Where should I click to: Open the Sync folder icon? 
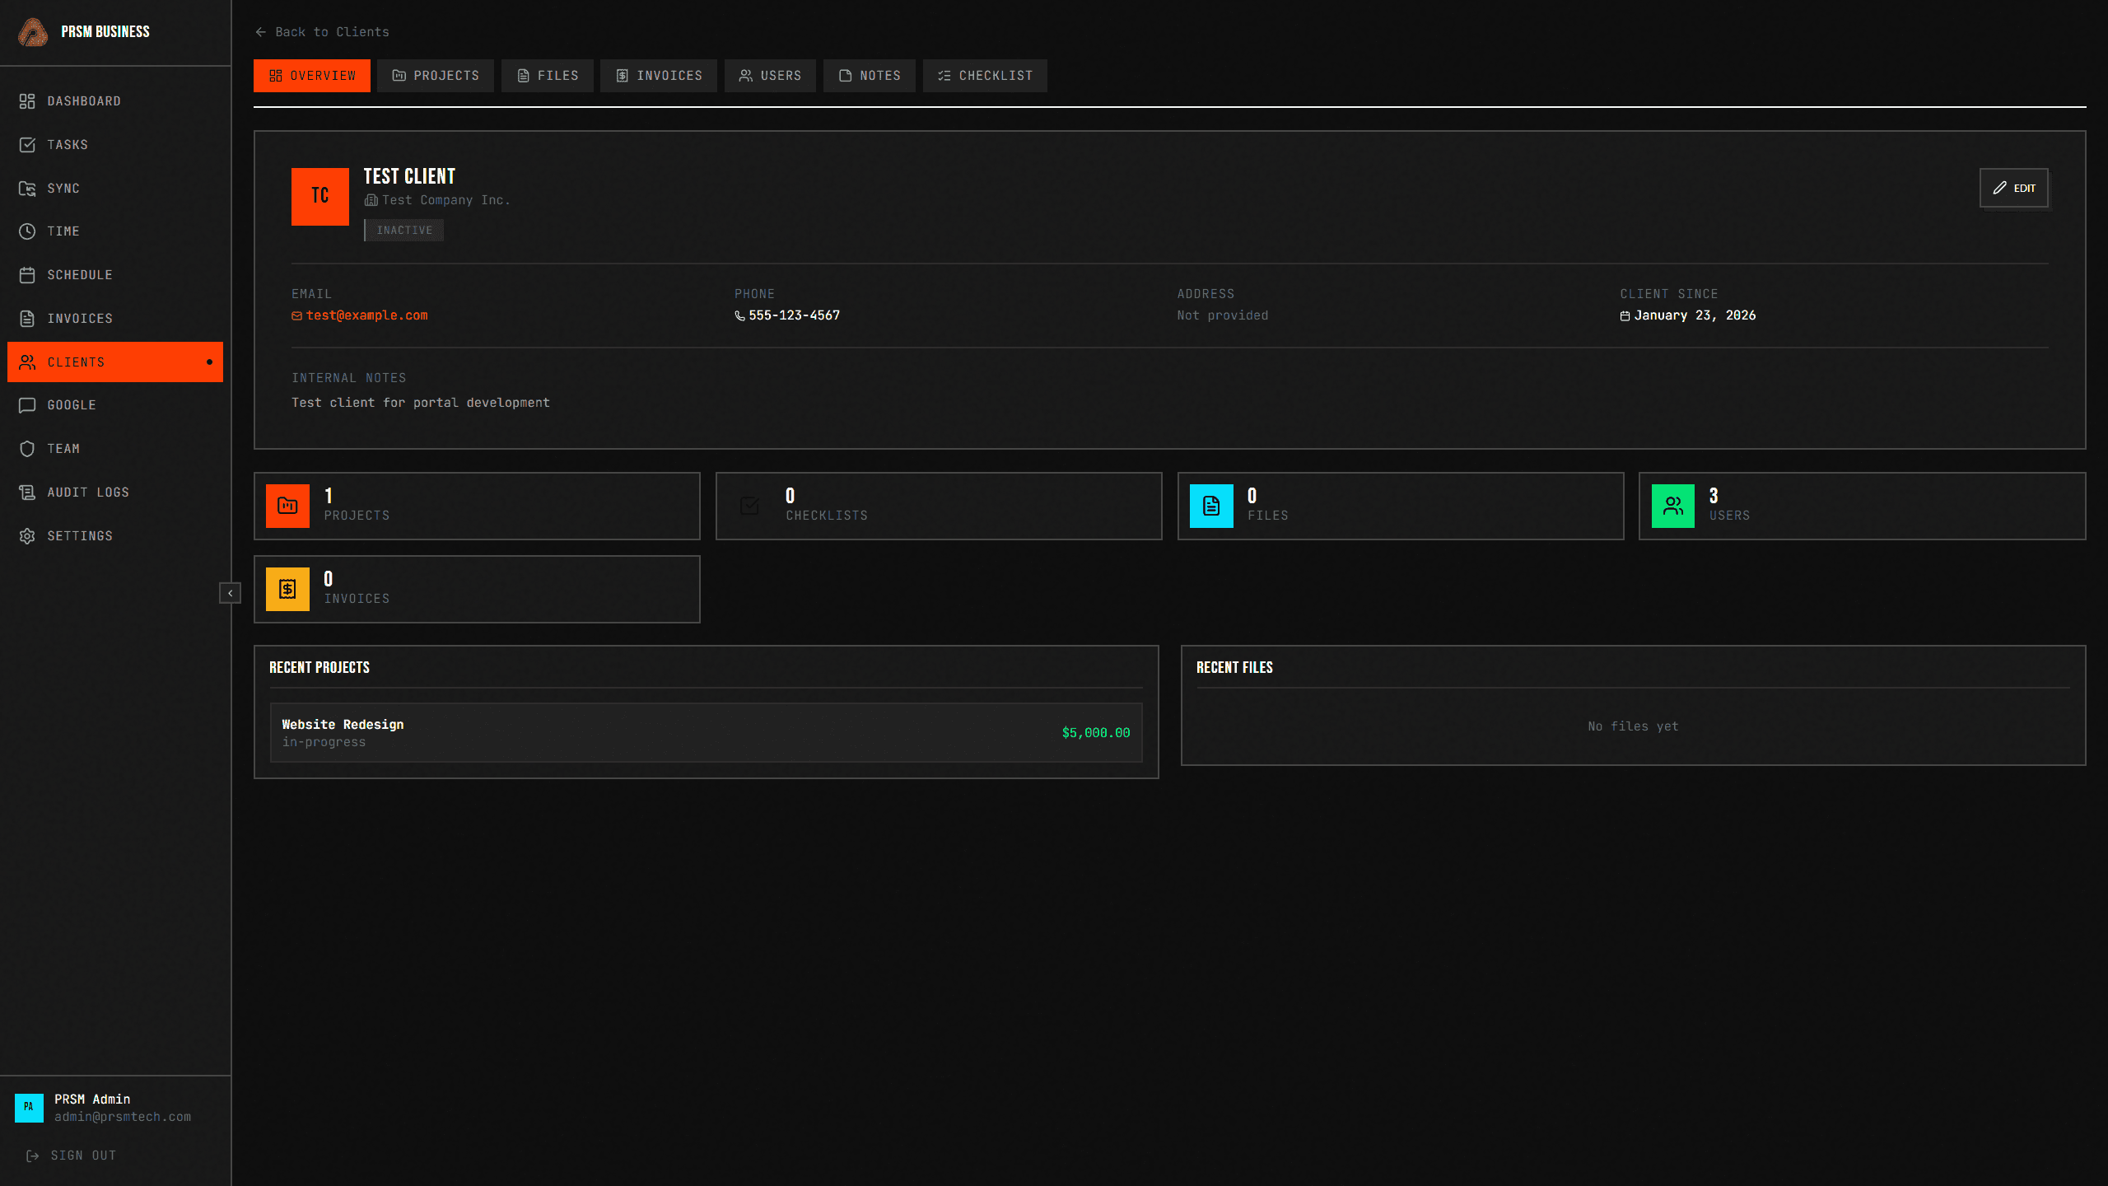pos(27,189)
